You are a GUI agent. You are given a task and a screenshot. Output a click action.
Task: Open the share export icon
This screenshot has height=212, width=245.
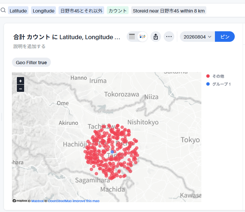(x=156, y=37)
